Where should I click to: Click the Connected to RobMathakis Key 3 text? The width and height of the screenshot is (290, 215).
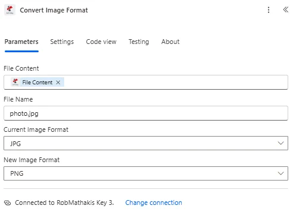pyautogui.click(x=64, y=203)
